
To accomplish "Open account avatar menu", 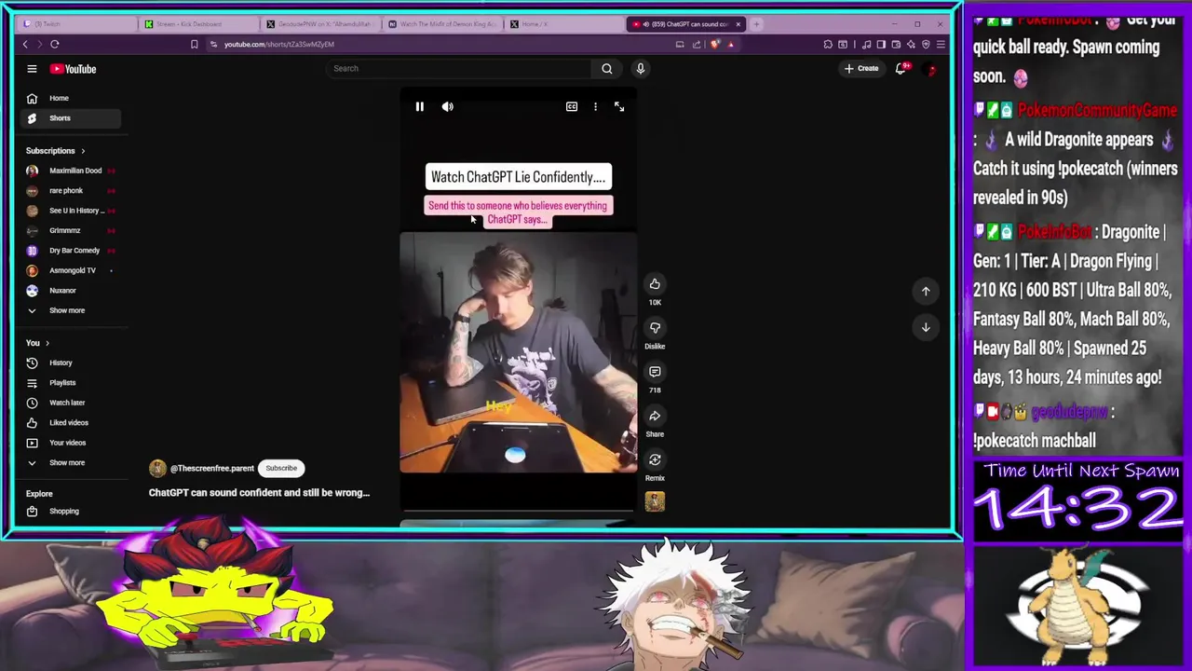I will (x=929, y=68).
